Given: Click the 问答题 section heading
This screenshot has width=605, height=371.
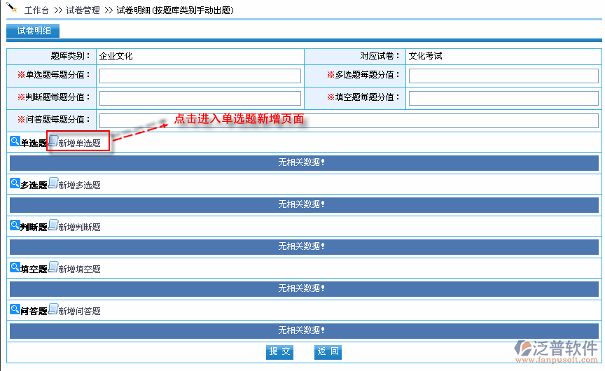Looking at the screenshot, I should [34, 311].
